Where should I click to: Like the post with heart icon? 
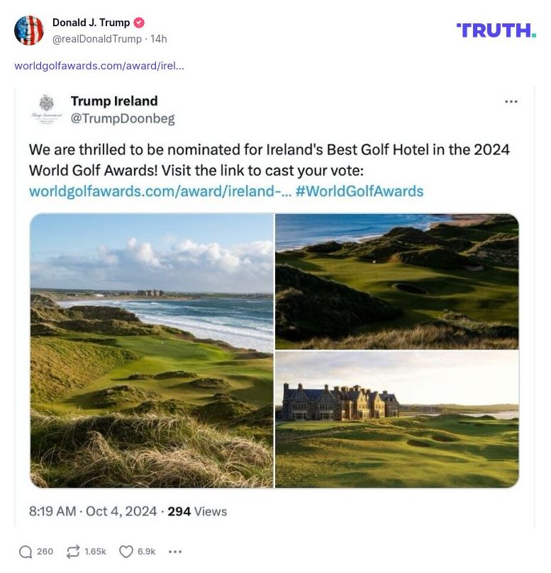point(126,552)
